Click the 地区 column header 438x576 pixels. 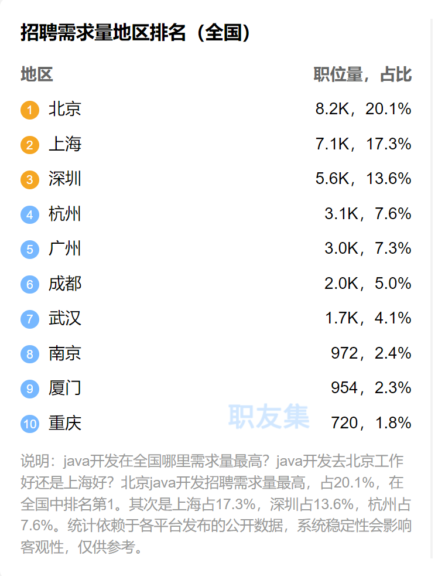37,74
